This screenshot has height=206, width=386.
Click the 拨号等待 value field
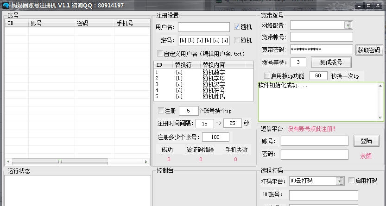298,62
